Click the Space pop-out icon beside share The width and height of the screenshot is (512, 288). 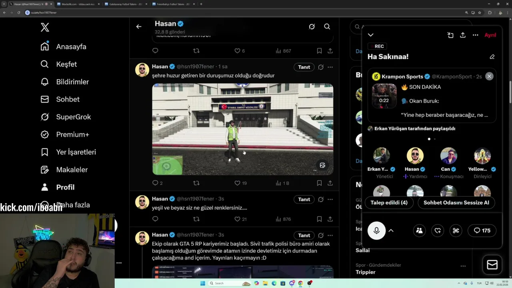pyautogui.click(x=450, y=35)
